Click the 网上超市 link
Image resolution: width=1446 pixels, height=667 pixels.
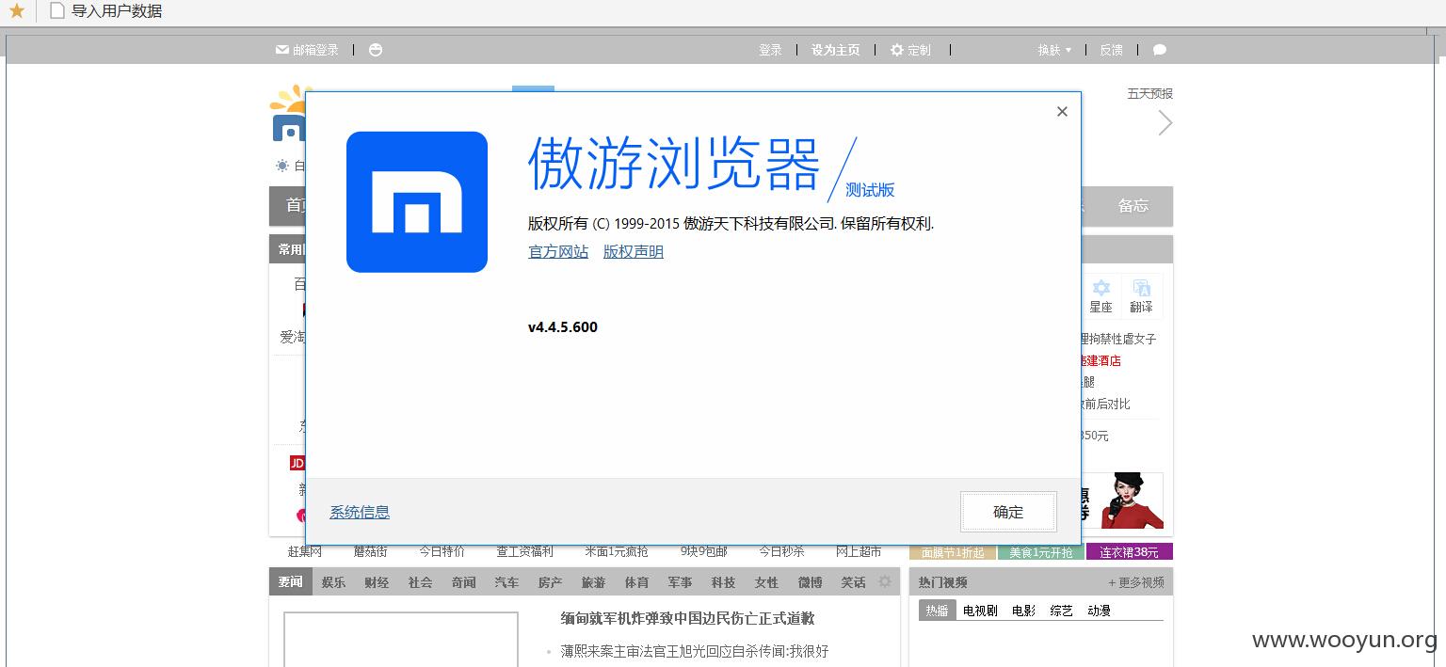(859, 551)
